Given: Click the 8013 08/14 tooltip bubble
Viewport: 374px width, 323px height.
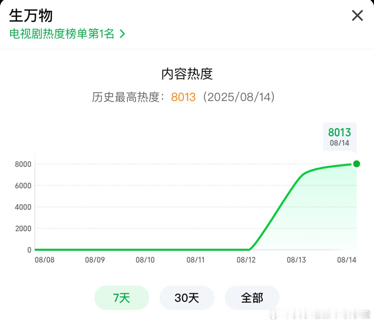Looking at the screenshot, I should tap(340, 137).
